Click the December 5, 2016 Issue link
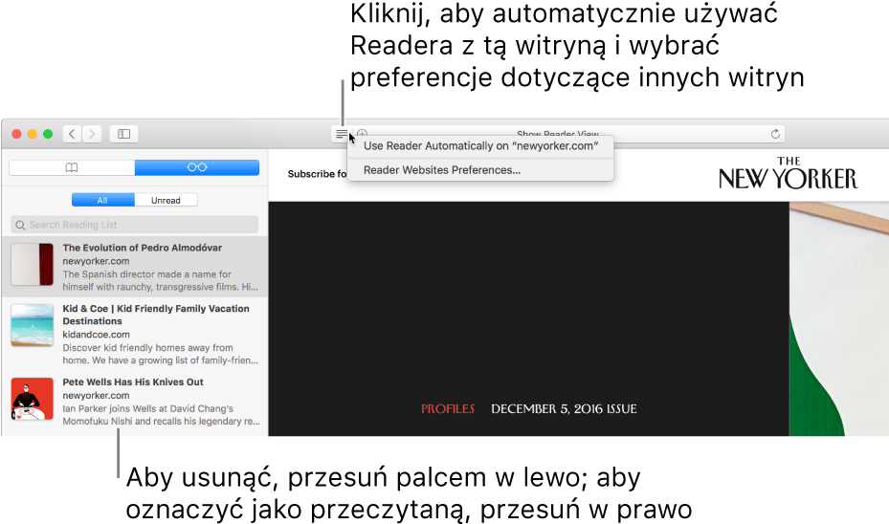Viewport: 889px width, 524px height. coord(564,409)
